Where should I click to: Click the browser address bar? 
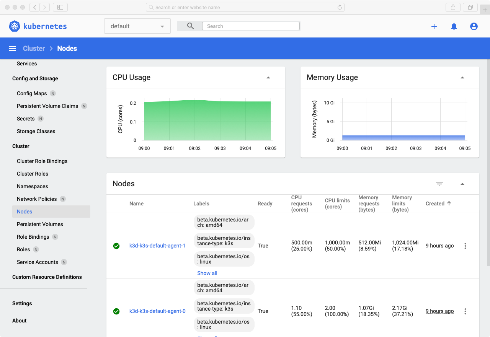pos(245,7)
